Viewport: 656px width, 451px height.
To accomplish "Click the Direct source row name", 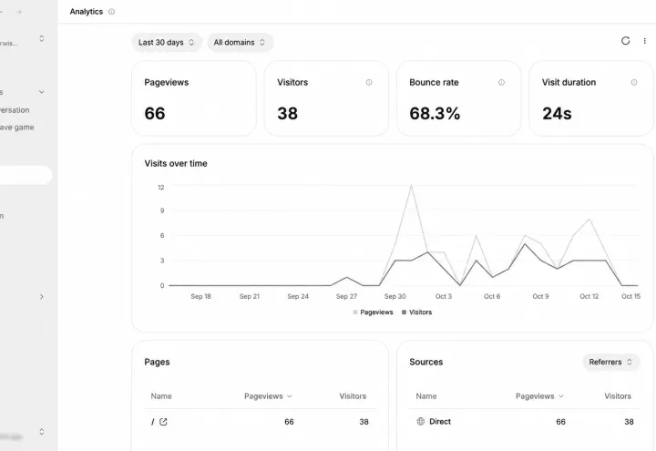I will pyautogui.click(x=440, y=421).
